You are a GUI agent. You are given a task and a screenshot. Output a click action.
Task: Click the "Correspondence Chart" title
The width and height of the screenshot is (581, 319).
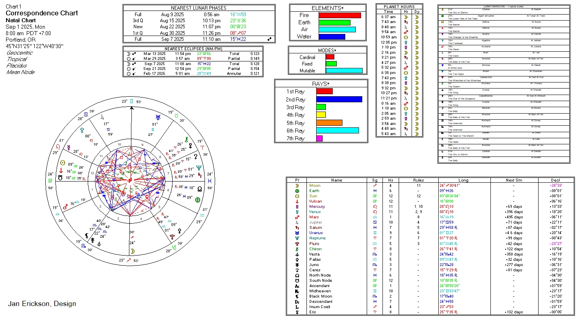[42, 13]
